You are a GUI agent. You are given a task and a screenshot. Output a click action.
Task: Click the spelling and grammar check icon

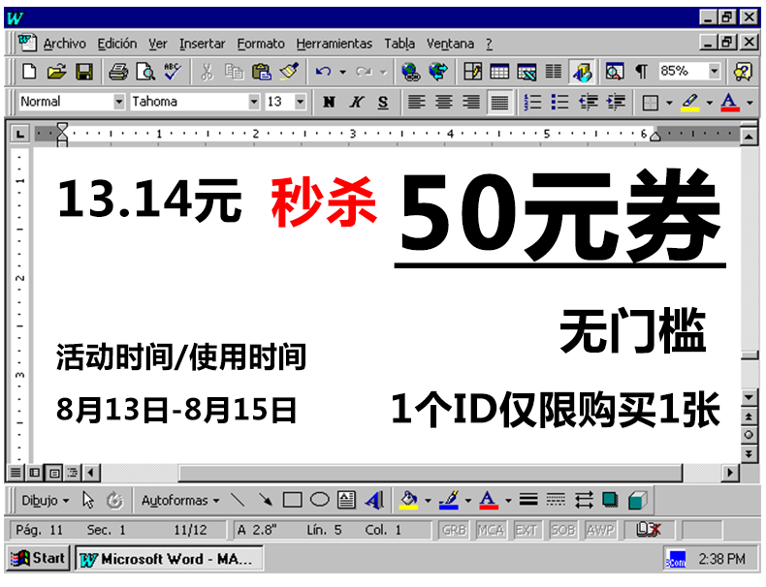point(173,72)
